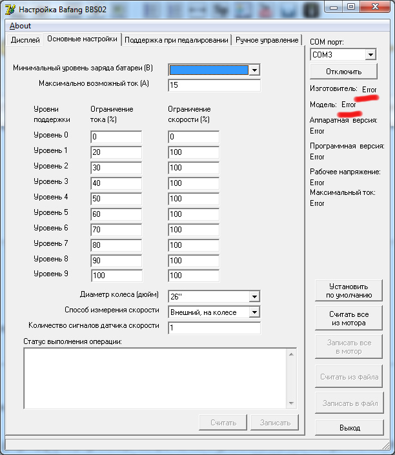Click the Аппаратная версия label

click(343, 120)
